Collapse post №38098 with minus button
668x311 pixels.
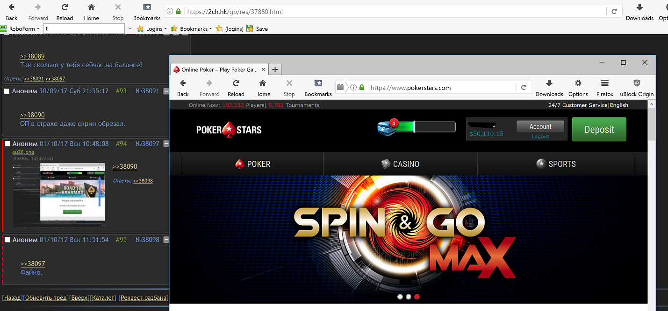166,241
